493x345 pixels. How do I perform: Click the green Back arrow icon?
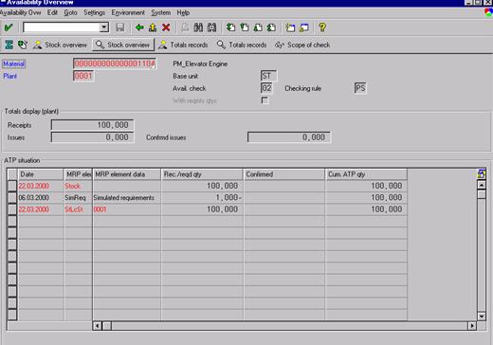(x=139, y=27)
